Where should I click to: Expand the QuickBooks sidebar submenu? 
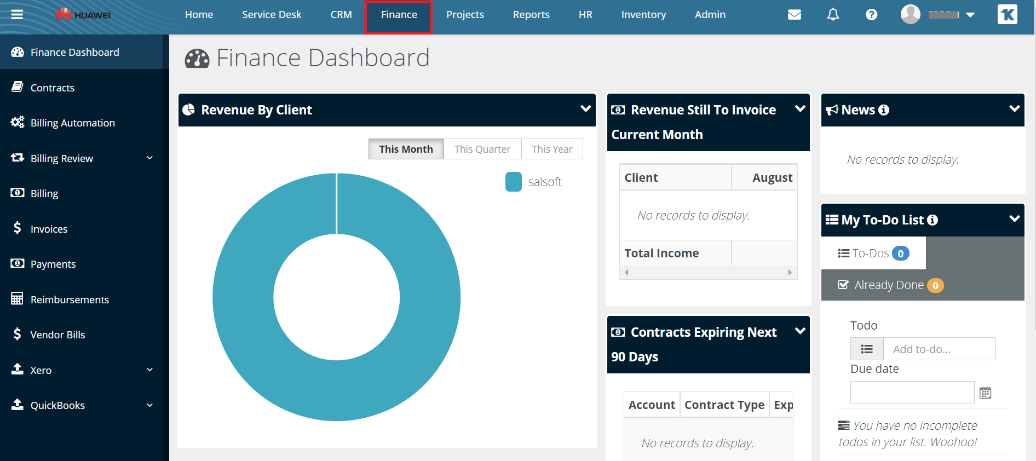(x=149, y=405)
